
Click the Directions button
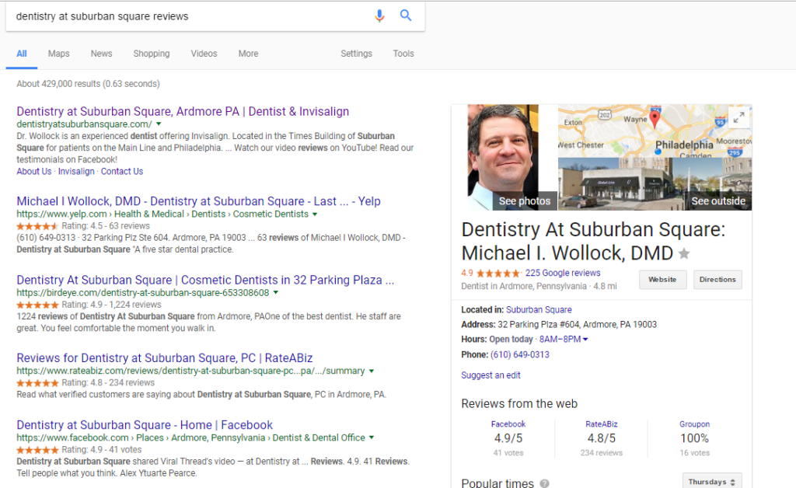(717, 280)
